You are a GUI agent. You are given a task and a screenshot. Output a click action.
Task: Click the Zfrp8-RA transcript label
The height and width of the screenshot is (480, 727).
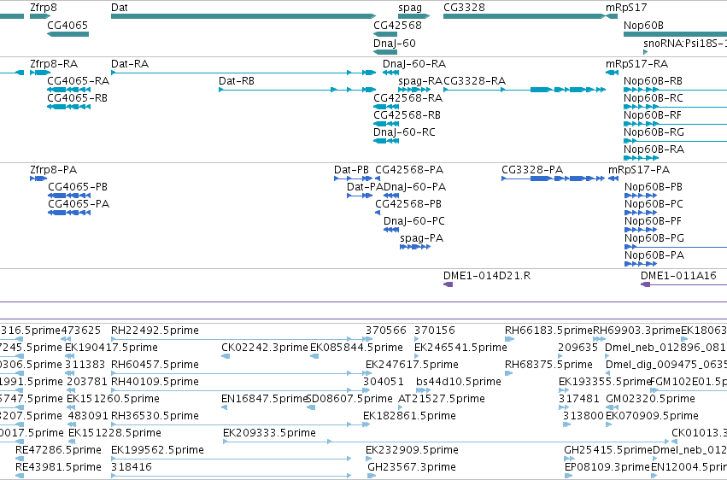pyautogui.click(x=54, y=63)
